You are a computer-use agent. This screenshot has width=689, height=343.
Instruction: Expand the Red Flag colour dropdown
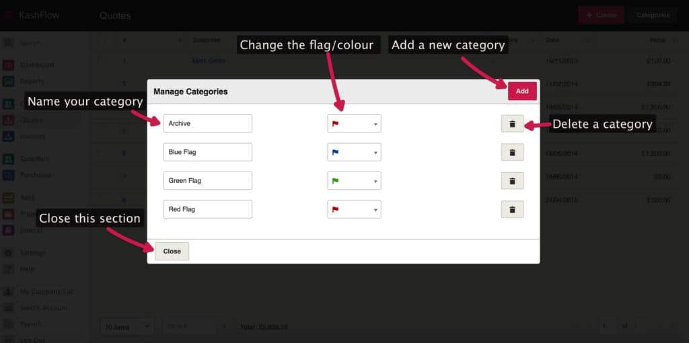[x=354, y=209]
